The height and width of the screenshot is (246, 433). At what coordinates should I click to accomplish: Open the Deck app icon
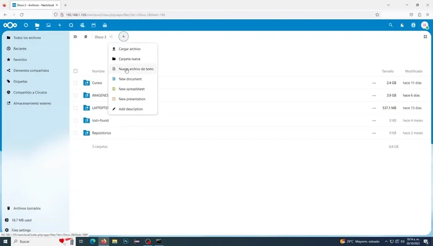(x=105, y=25)
